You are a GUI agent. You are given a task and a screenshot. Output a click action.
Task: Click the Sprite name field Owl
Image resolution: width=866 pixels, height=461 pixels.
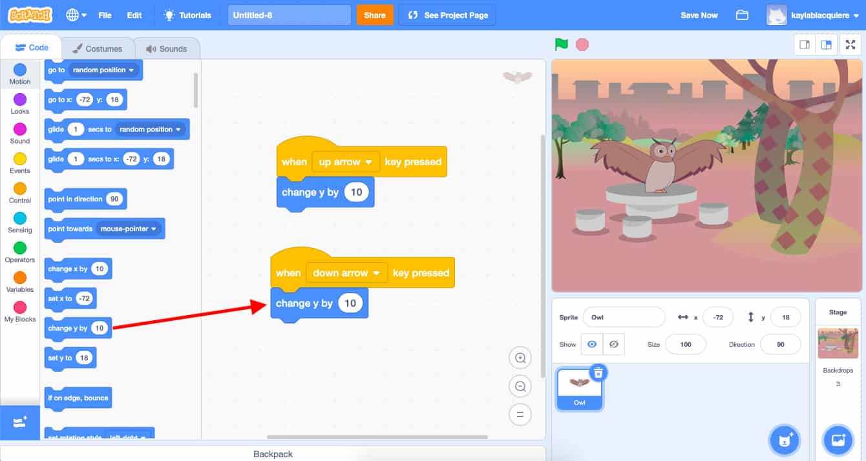(x=624, y=317)
